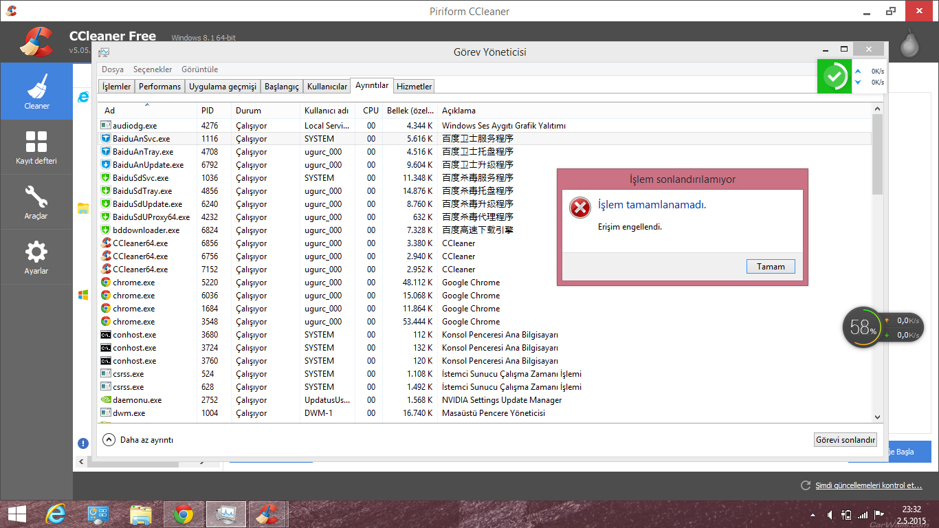Viewport: 939px width, 528px height.
Task: Open Google Chrome from the taskbar
Action: [x=183, y=514]
